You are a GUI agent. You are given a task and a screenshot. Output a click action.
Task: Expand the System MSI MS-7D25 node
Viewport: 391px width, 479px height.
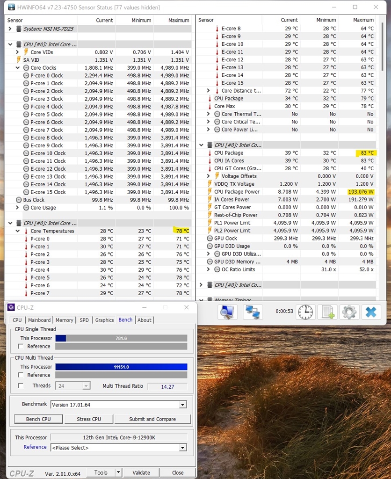[x=10, y=29]
